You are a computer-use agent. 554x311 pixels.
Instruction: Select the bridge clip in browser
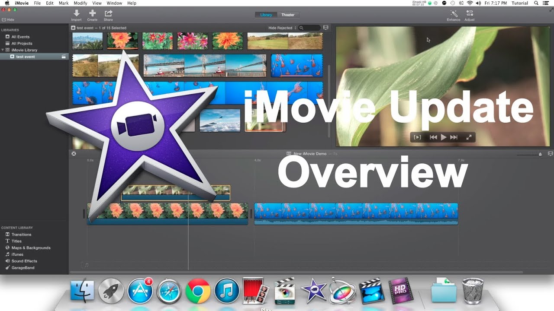click(205, 65)
